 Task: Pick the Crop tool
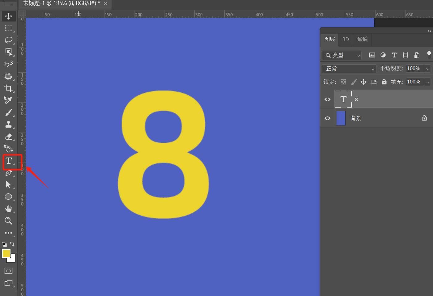point(8,88)
